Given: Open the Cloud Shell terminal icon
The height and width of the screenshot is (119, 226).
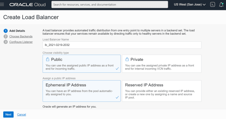Looking at the screenshot, I should pos(212,5).
